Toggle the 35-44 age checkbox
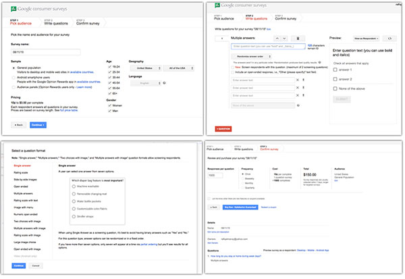The height and width of the screenshot is (279, 405). tap(109, 77)
